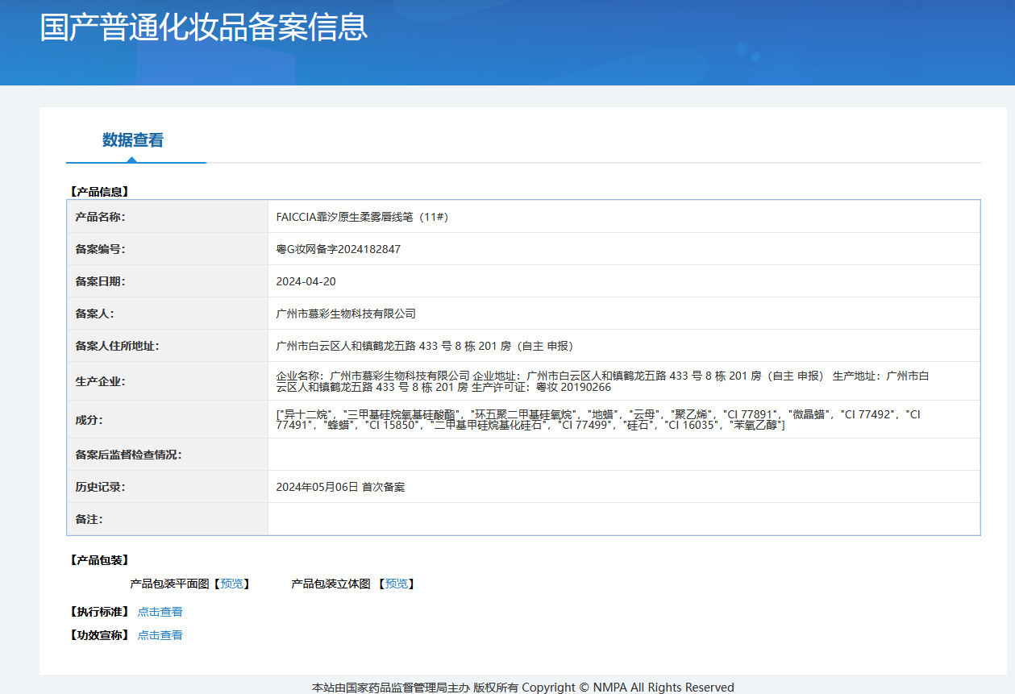Select the 备案人住所地址 address value
The width and height of the screenshot is (1015, 694).
425,346
